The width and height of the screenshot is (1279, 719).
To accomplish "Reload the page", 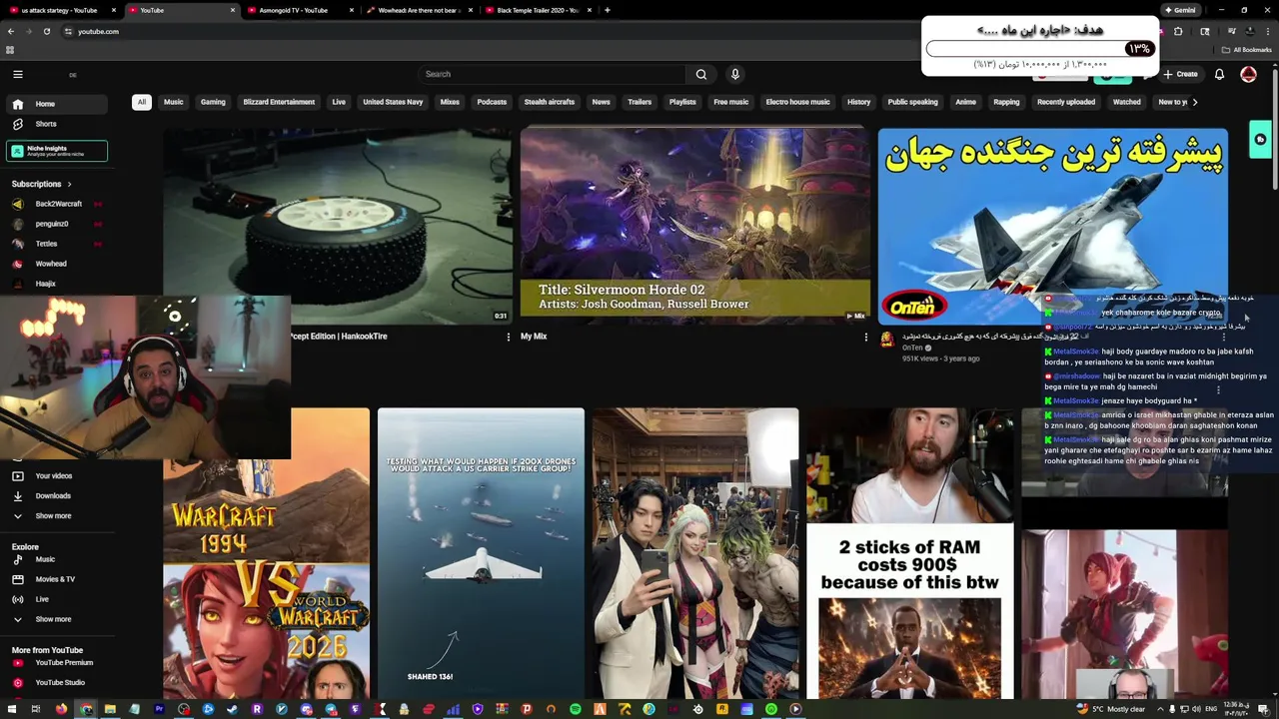I will 46,31.
